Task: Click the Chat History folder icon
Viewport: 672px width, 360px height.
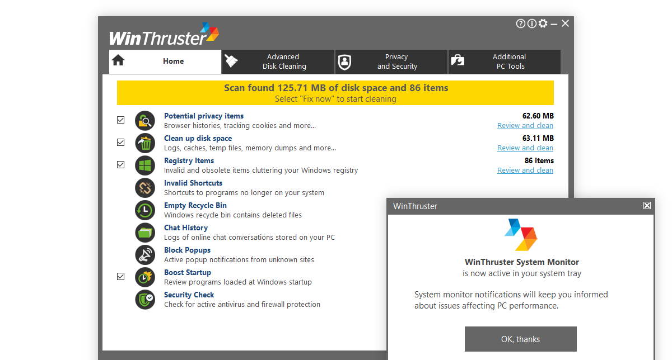Action: click(x=145, y=233)
